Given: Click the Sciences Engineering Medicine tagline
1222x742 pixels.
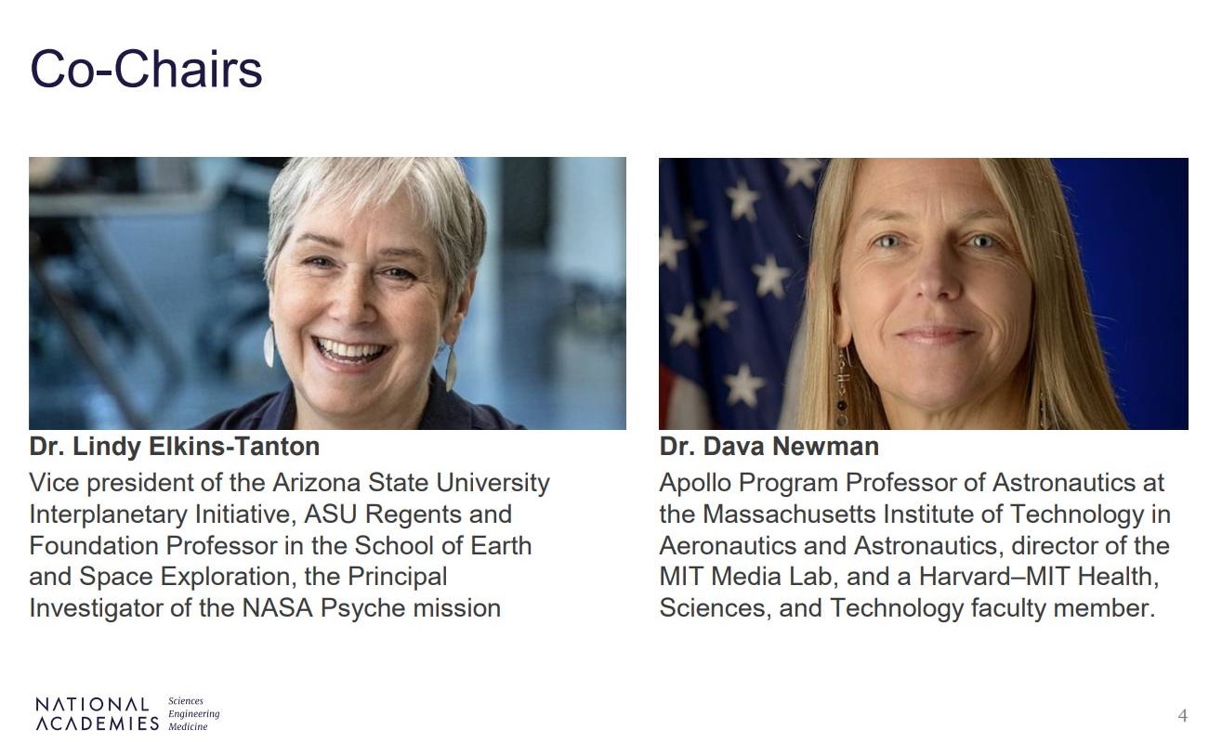Looking at the screenshot, I should coord(193,714).
